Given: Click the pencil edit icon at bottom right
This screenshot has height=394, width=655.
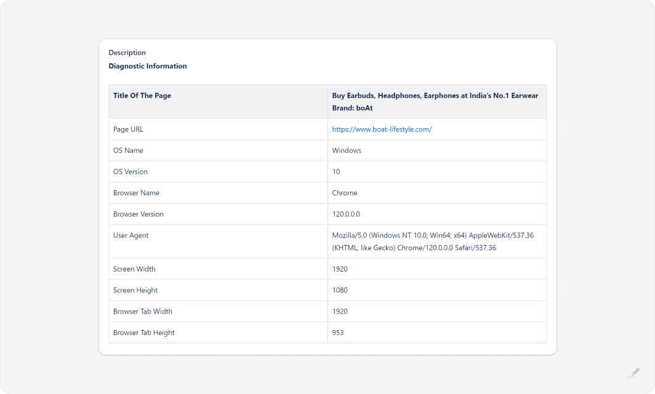Looking at the screenshot, I should (634, 372).
